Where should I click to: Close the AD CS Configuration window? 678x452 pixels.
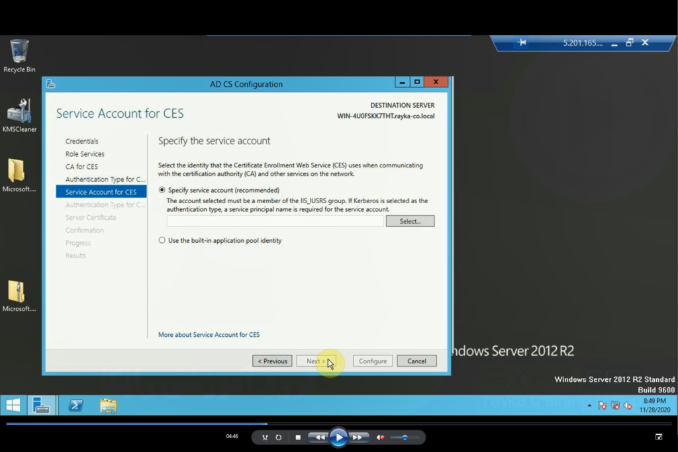pyautogui.click(x=436, y=81)
